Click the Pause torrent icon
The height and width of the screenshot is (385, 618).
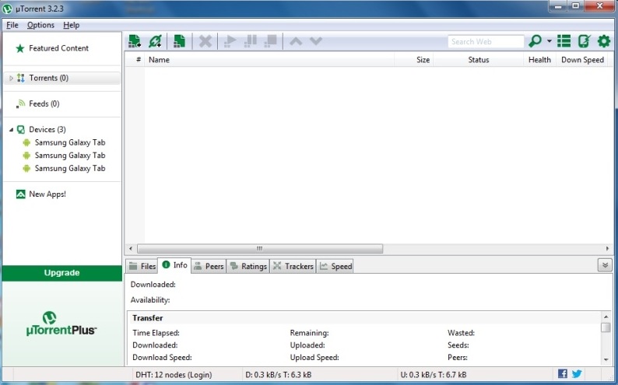tap(251, 41)
